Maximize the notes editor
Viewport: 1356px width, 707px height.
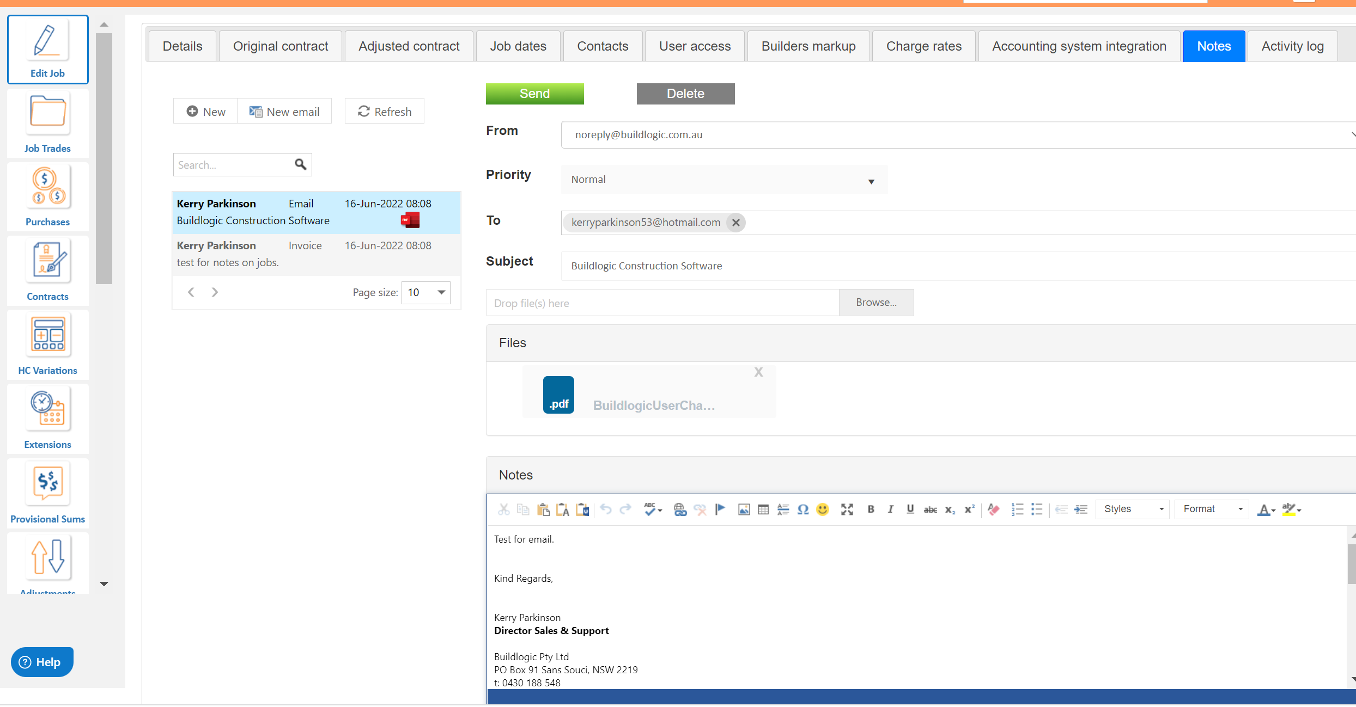pos(847,509)
